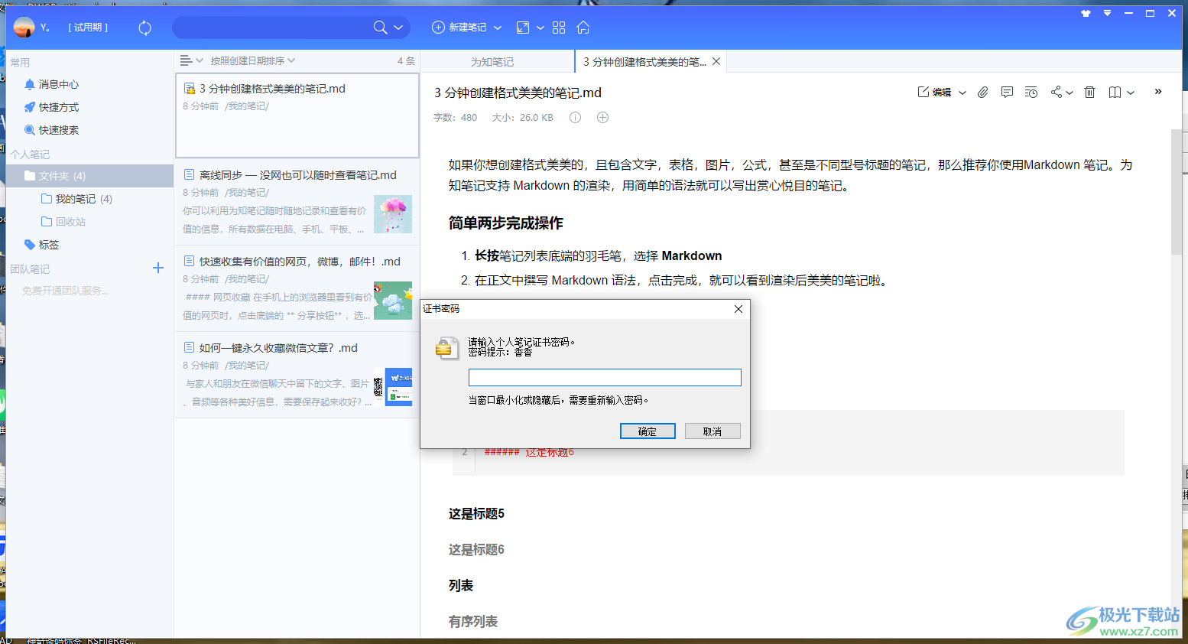Click 免费开通团队服务 link
Viewport: 1188px width, 644px height.
click(65, 291)
